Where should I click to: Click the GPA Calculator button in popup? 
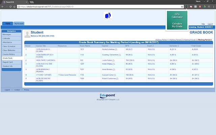pos(177,16)
